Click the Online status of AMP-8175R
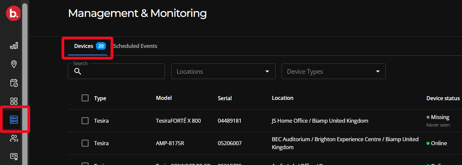This screenshot has width=462, height=165. click(439, 143)
